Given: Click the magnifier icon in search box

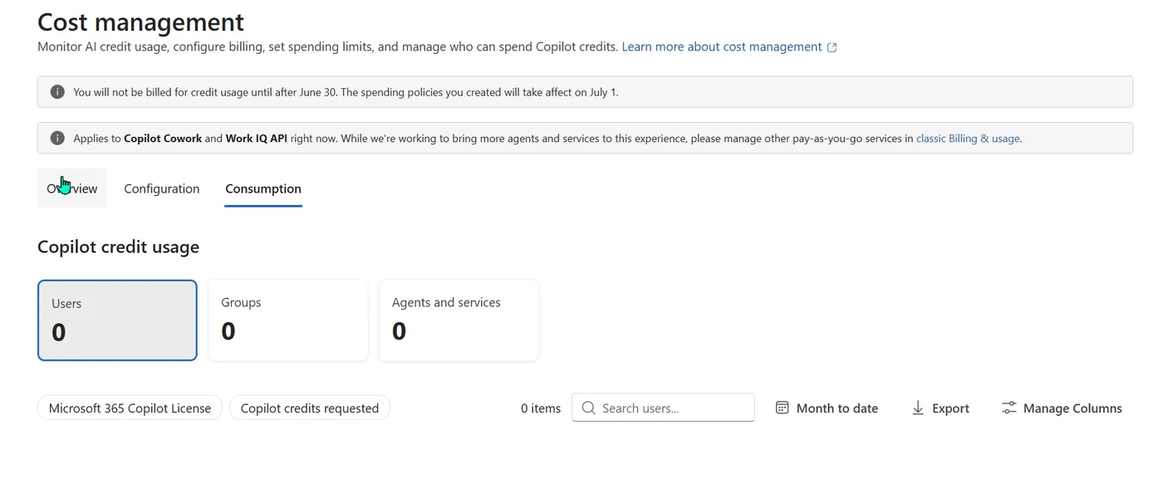Looking at the screenshot, I should (589, 408).
